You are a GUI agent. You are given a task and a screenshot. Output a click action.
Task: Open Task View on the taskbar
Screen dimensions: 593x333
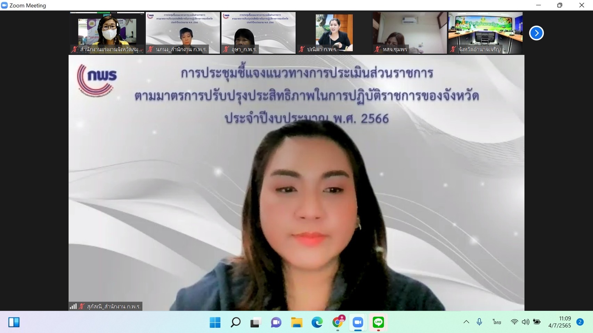tap(255, 322)
